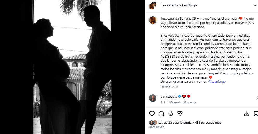Open aaristeguia's username in the comment
Image resolution: width=258 pixels, height=134 pixels.
(169, 96)
